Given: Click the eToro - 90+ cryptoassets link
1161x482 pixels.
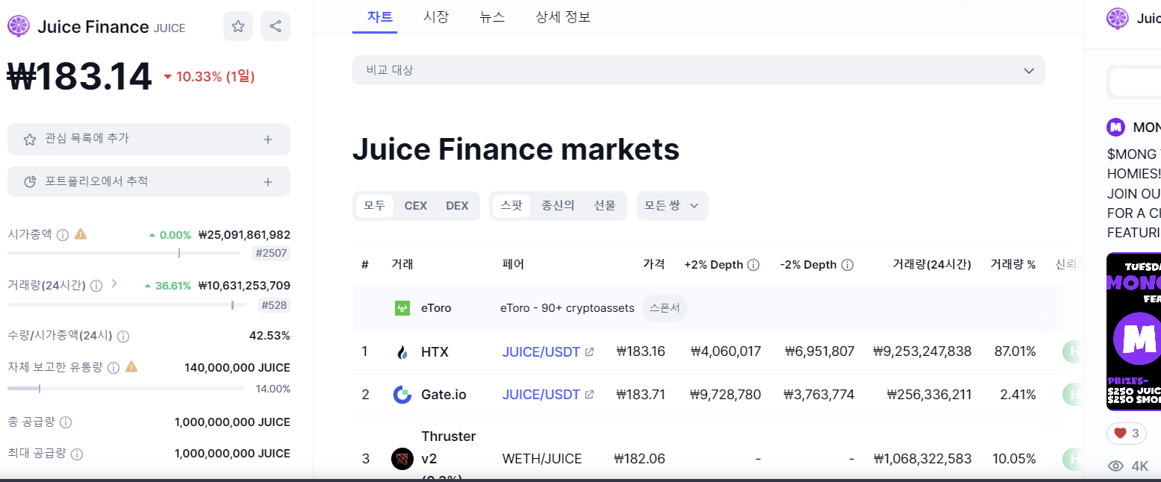Looking at the screenshot, I should (567, 308).
